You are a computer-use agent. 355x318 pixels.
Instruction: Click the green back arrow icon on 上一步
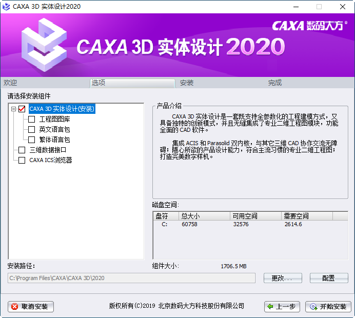click(x=270, y=307)
